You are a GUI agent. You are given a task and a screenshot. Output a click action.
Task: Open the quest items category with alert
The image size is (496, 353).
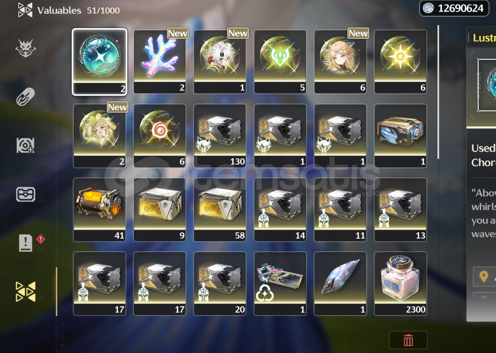tap(26, 243)
